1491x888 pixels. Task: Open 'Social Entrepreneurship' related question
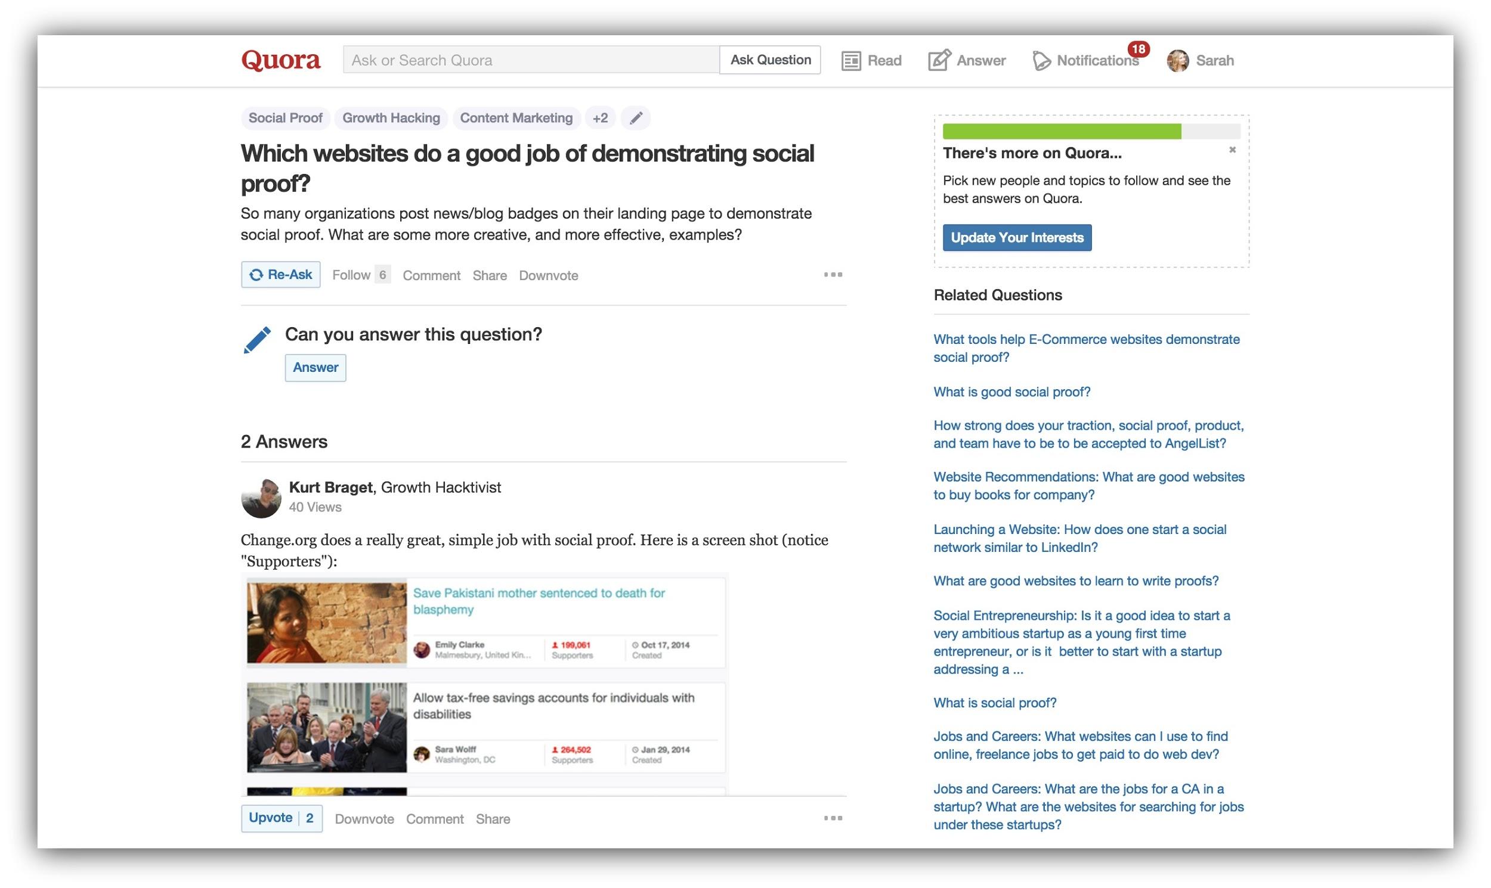point(1081,642)
